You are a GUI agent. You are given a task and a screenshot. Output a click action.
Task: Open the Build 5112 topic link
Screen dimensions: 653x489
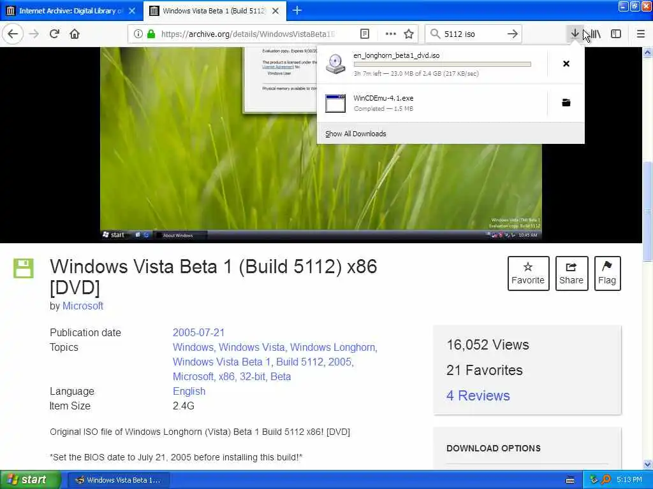pos(300,362)
